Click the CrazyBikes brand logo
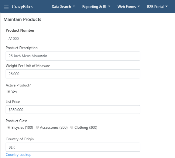Image resolution: width=175 pixels, height=158 pixels. pos(22,7)
